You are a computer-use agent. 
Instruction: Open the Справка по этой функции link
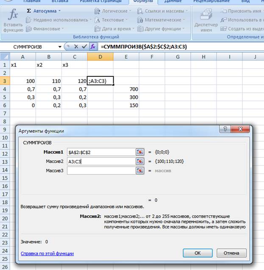[47, 253]
